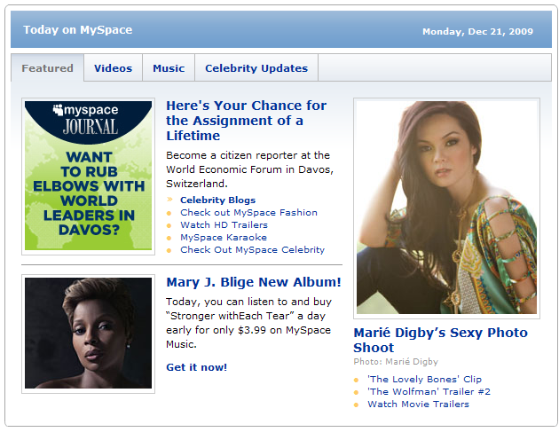This screenshot has height=432, width=559.
Task: Click the Watch HD Trailers link
Action: tap(224, 225)
